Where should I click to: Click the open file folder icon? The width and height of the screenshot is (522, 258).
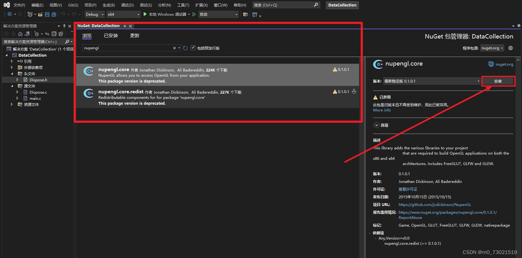(40, 14)
